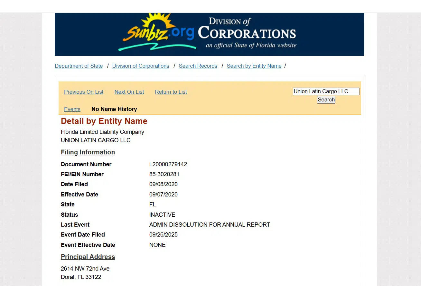This screenshot has width=421, height=286.
Task: Go to Next On List
Action: [129, 92]
